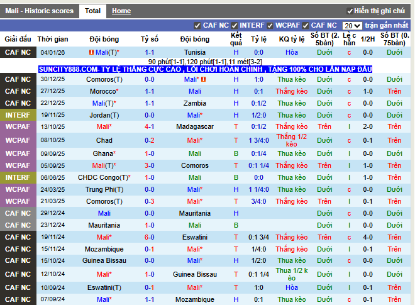The height and width of the screenshot is (305, 415).
Task: Click the penalty note 90 phút[1-1],120 phút[1-1]
Action: pos(205,62)
